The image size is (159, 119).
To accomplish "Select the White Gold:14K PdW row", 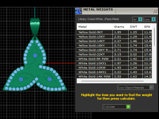I will [x=114, y=76].
